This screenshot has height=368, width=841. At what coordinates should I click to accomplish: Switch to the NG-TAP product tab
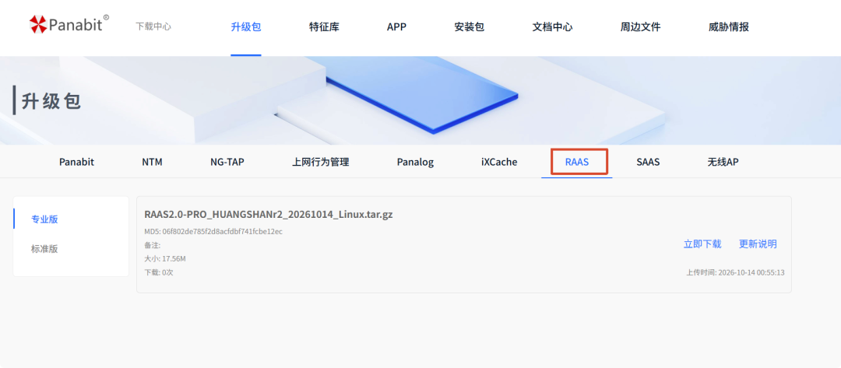click(x=227, y=162)
